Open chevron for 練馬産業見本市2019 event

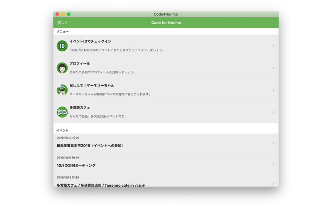tap(273, 144)
